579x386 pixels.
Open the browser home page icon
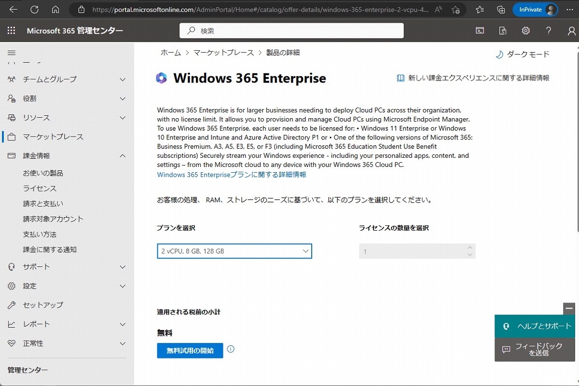(55, 9)
